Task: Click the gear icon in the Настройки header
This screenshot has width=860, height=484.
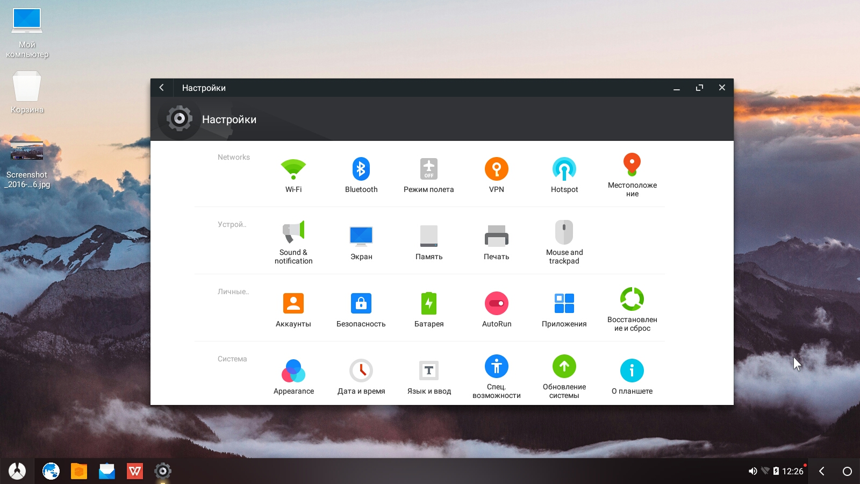Action: point(180,119)
